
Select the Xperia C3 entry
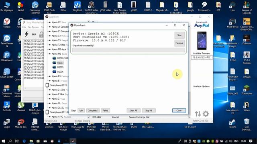[x=60, y=36]
